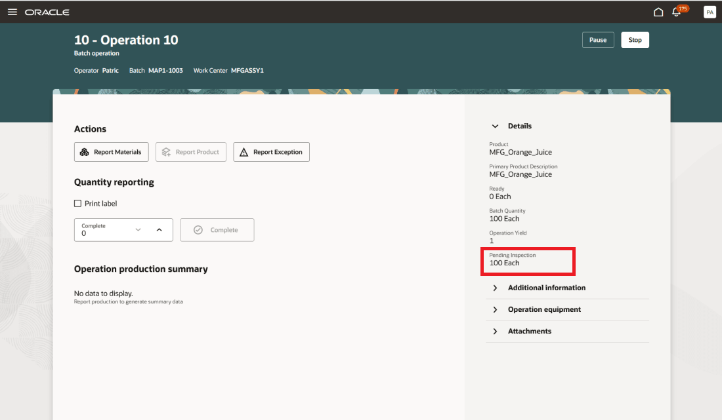The height and width of the screenshot is (420, 722).
Task: Stop the operation
Action: 635,40
